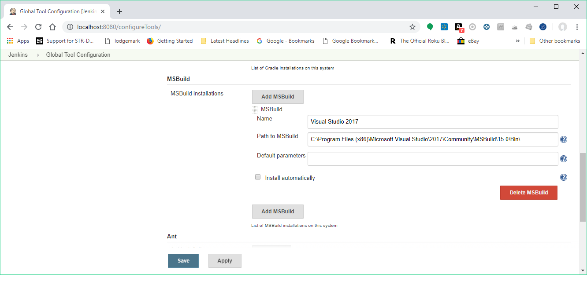Screen dimensions: 587x285
Task: Open a new browser tab
Action: click(119, 11)
